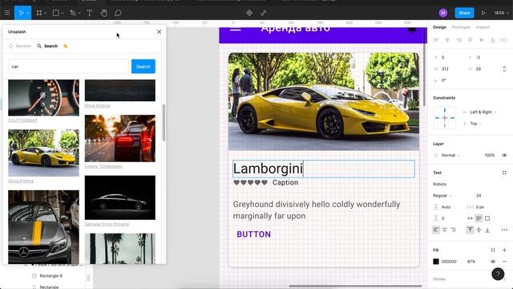
Task: Align selection horizontal centers
Action: pyautogui.click(x=447, y=40)
